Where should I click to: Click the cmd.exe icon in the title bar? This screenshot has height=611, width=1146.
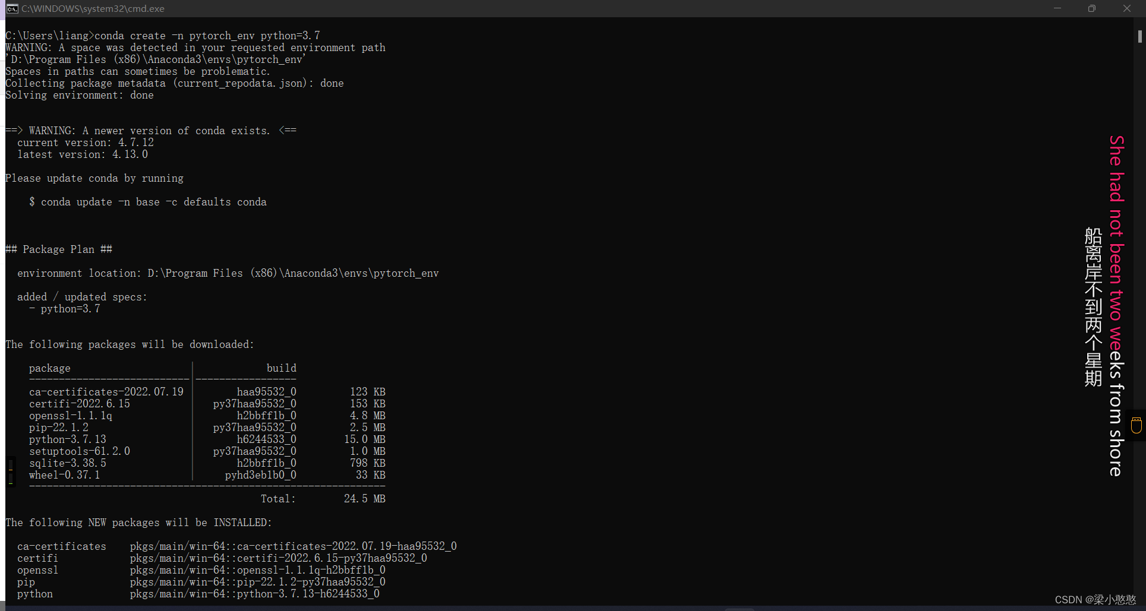tap(11, 8)
